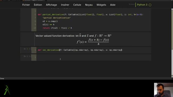
Task: Click the scrollbar down arrow
Action: coord(172,77)
